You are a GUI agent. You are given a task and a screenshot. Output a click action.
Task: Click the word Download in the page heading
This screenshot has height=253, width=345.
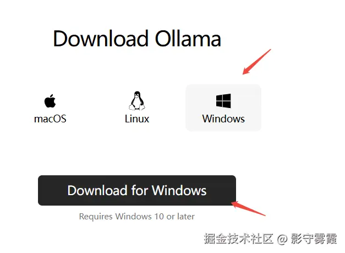101,39
